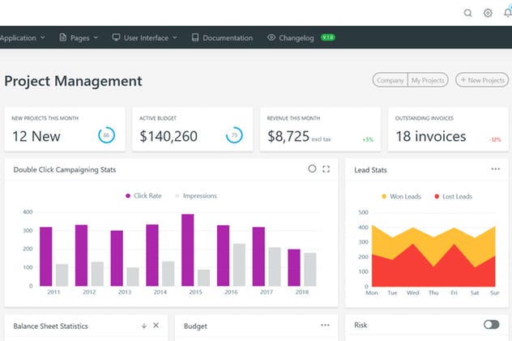Screen dimensions: 512x341
Task: Close the Balance Sheet Statistics card
Action: pyautogui.click(x=156, y=326)
